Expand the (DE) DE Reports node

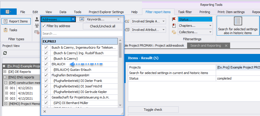[x=5, y=72]
